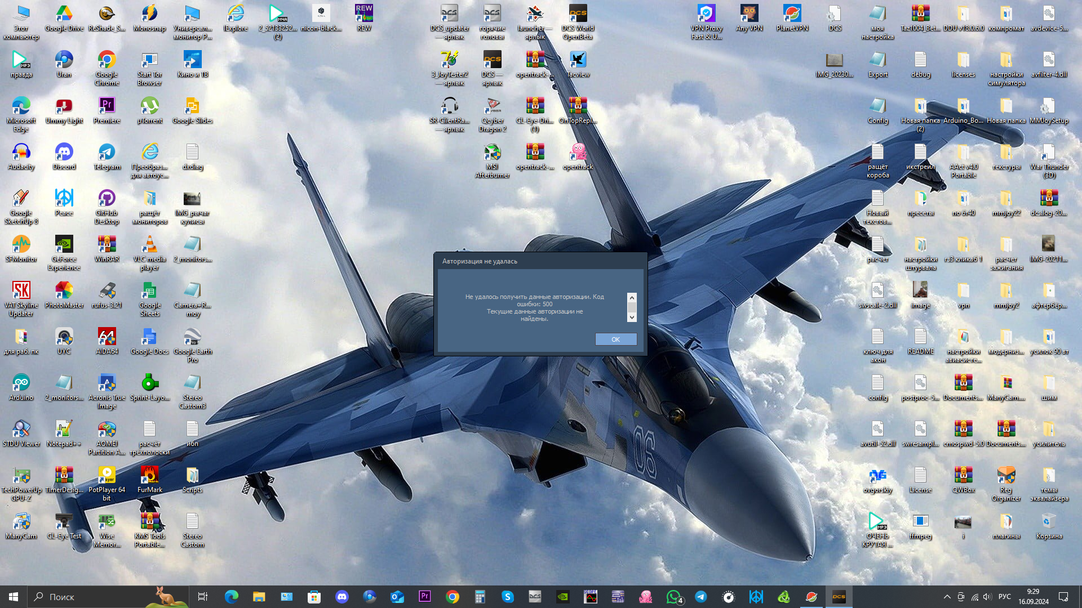Viewport: 1082px width, 608px height.
Task: Show hidden system tray icons
Action: coord(947,597)
